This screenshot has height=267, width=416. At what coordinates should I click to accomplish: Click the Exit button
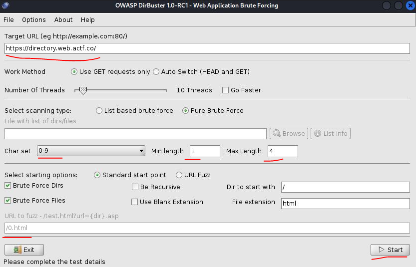click(24, 250)
